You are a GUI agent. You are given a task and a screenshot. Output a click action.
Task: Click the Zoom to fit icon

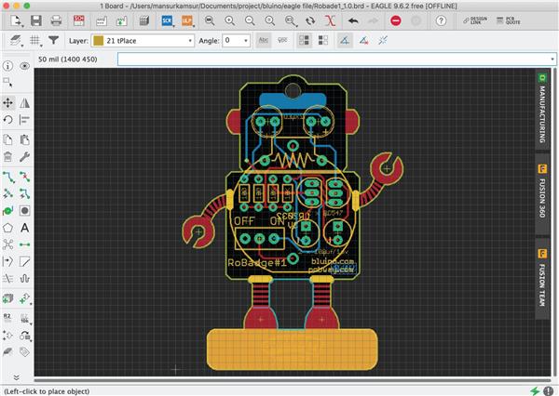coord(209,20)
